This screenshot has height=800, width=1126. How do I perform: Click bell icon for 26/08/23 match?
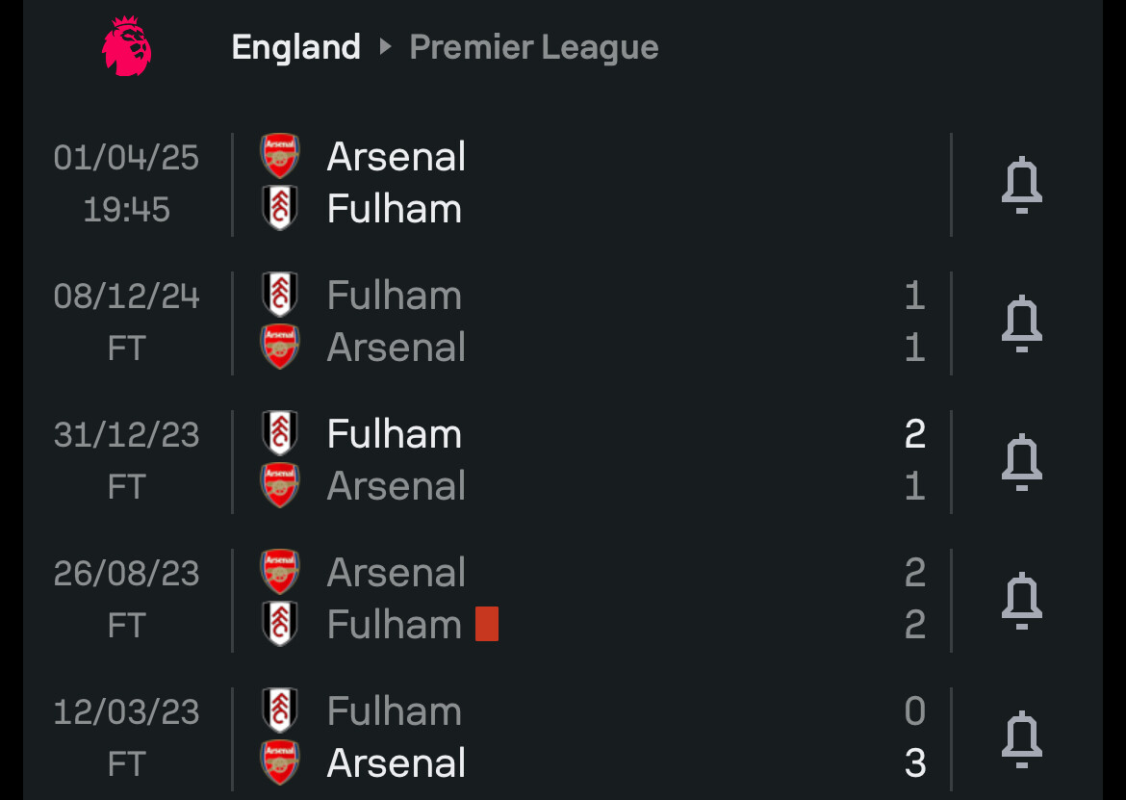tap(1022, 601)
